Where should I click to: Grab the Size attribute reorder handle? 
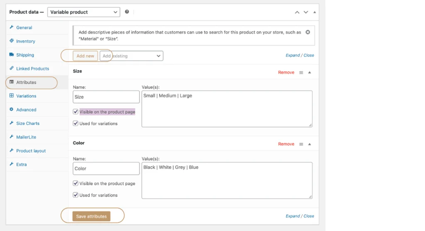tap(301, 73)
